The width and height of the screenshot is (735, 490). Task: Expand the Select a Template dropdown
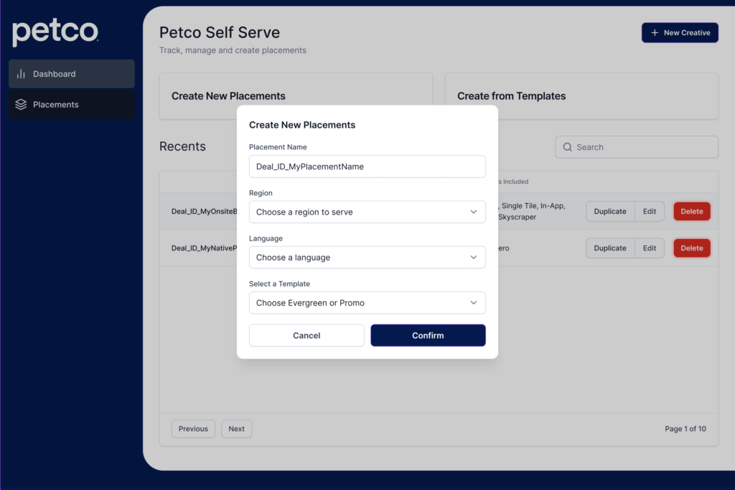367,303
